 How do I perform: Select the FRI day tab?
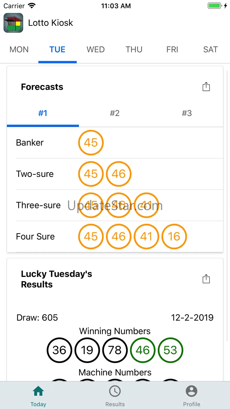(172, 50)
